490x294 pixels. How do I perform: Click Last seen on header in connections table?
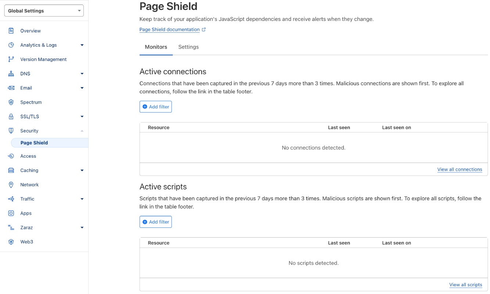396,128
